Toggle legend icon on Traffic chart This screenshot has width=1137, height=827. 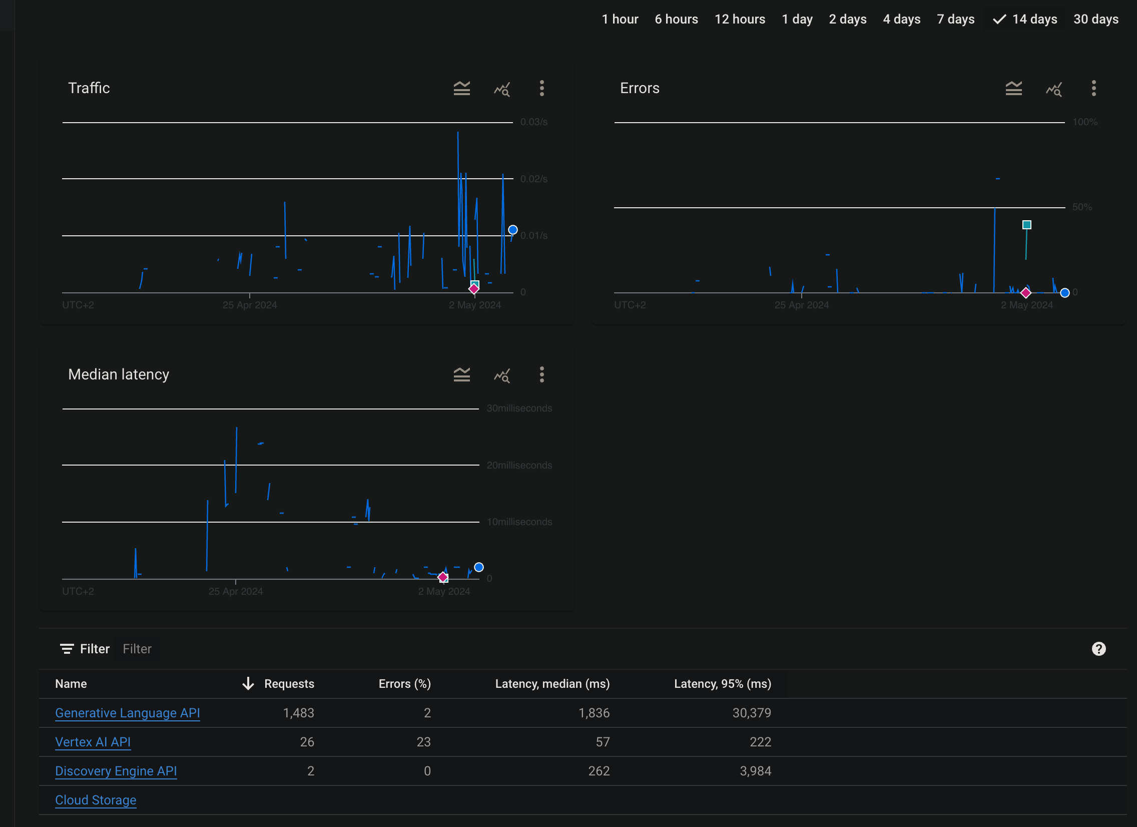pyautogui.click(x=462, y=89)
